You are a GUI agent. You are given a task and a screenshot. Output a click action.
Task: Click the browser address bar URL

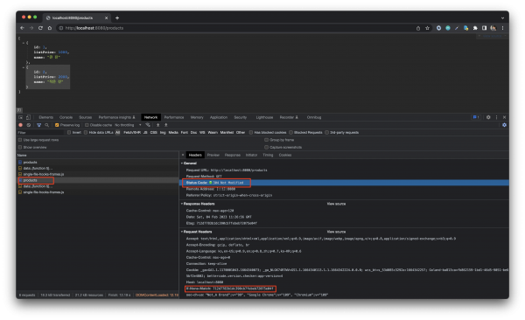(x=94, y=28)
